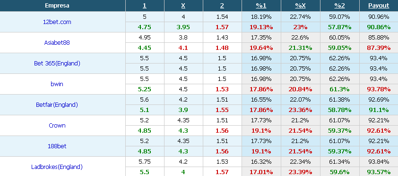Click Asiabet88 payout value 87.39%
Screen dimensions: 398x176
(379, 48)
